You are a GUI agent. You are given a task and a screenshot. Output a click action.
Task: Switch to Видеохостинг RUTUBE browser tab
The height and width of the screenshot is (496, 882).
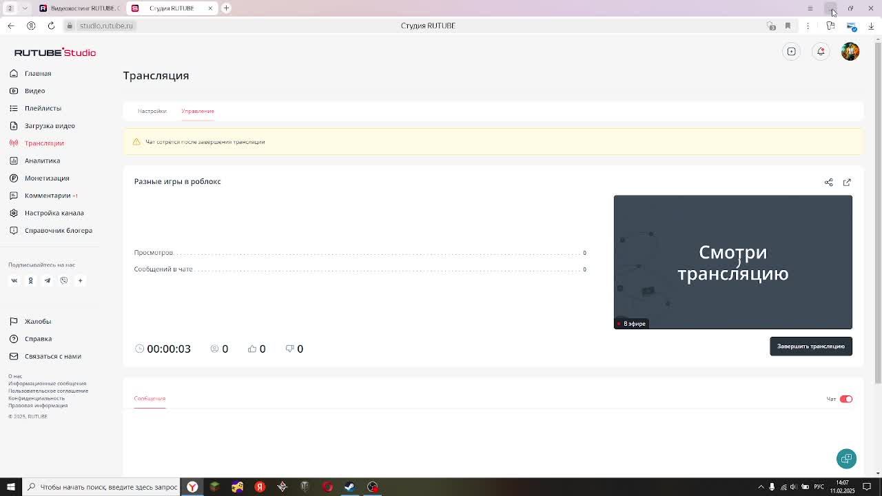pos(79,8)
